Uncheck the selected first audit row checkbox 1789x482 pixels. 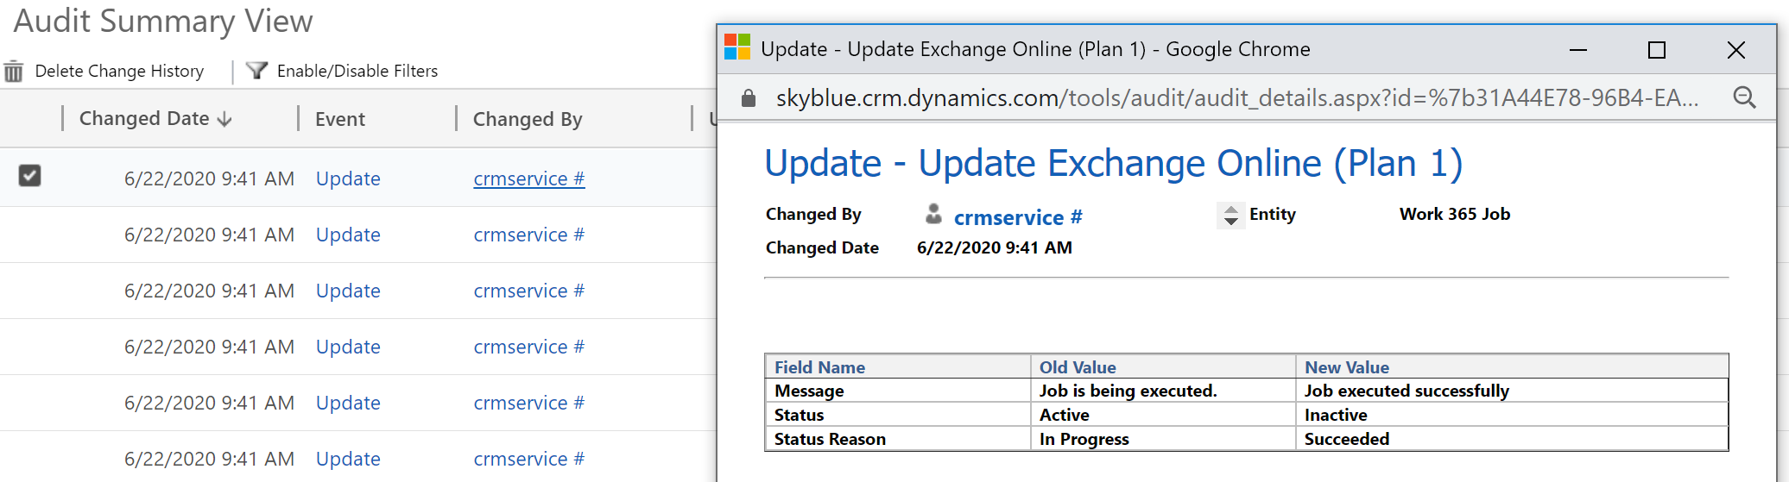click(29, 176)
